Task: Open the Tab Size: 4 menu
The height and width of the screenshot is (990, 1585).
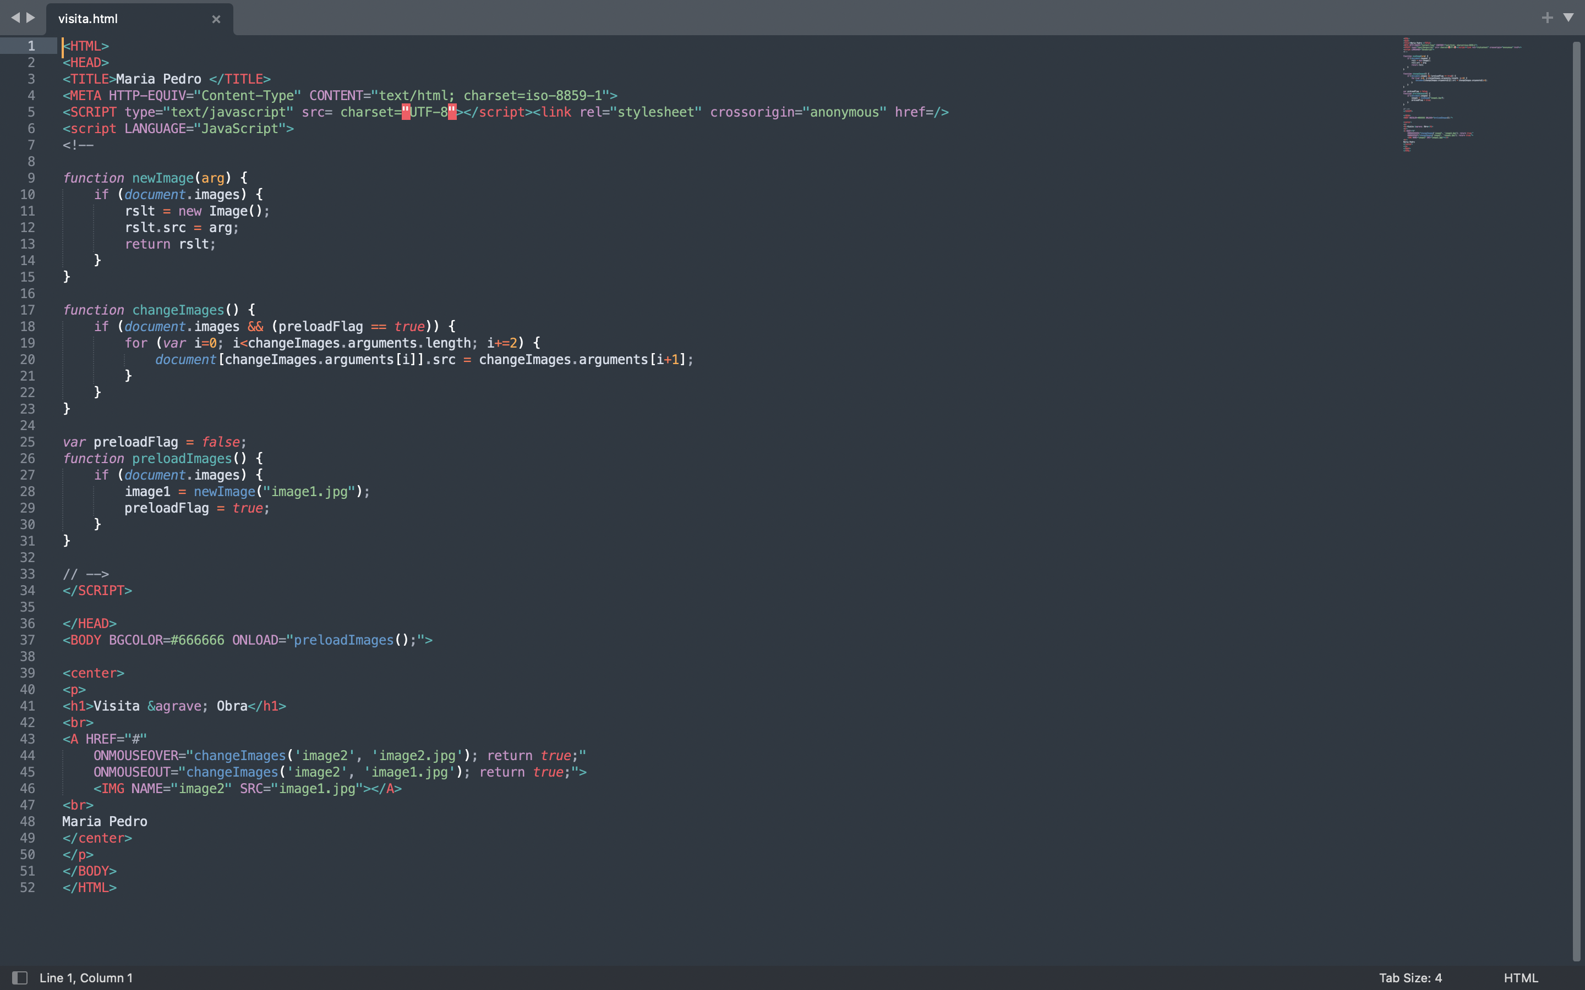Action: coord(1410,977)
